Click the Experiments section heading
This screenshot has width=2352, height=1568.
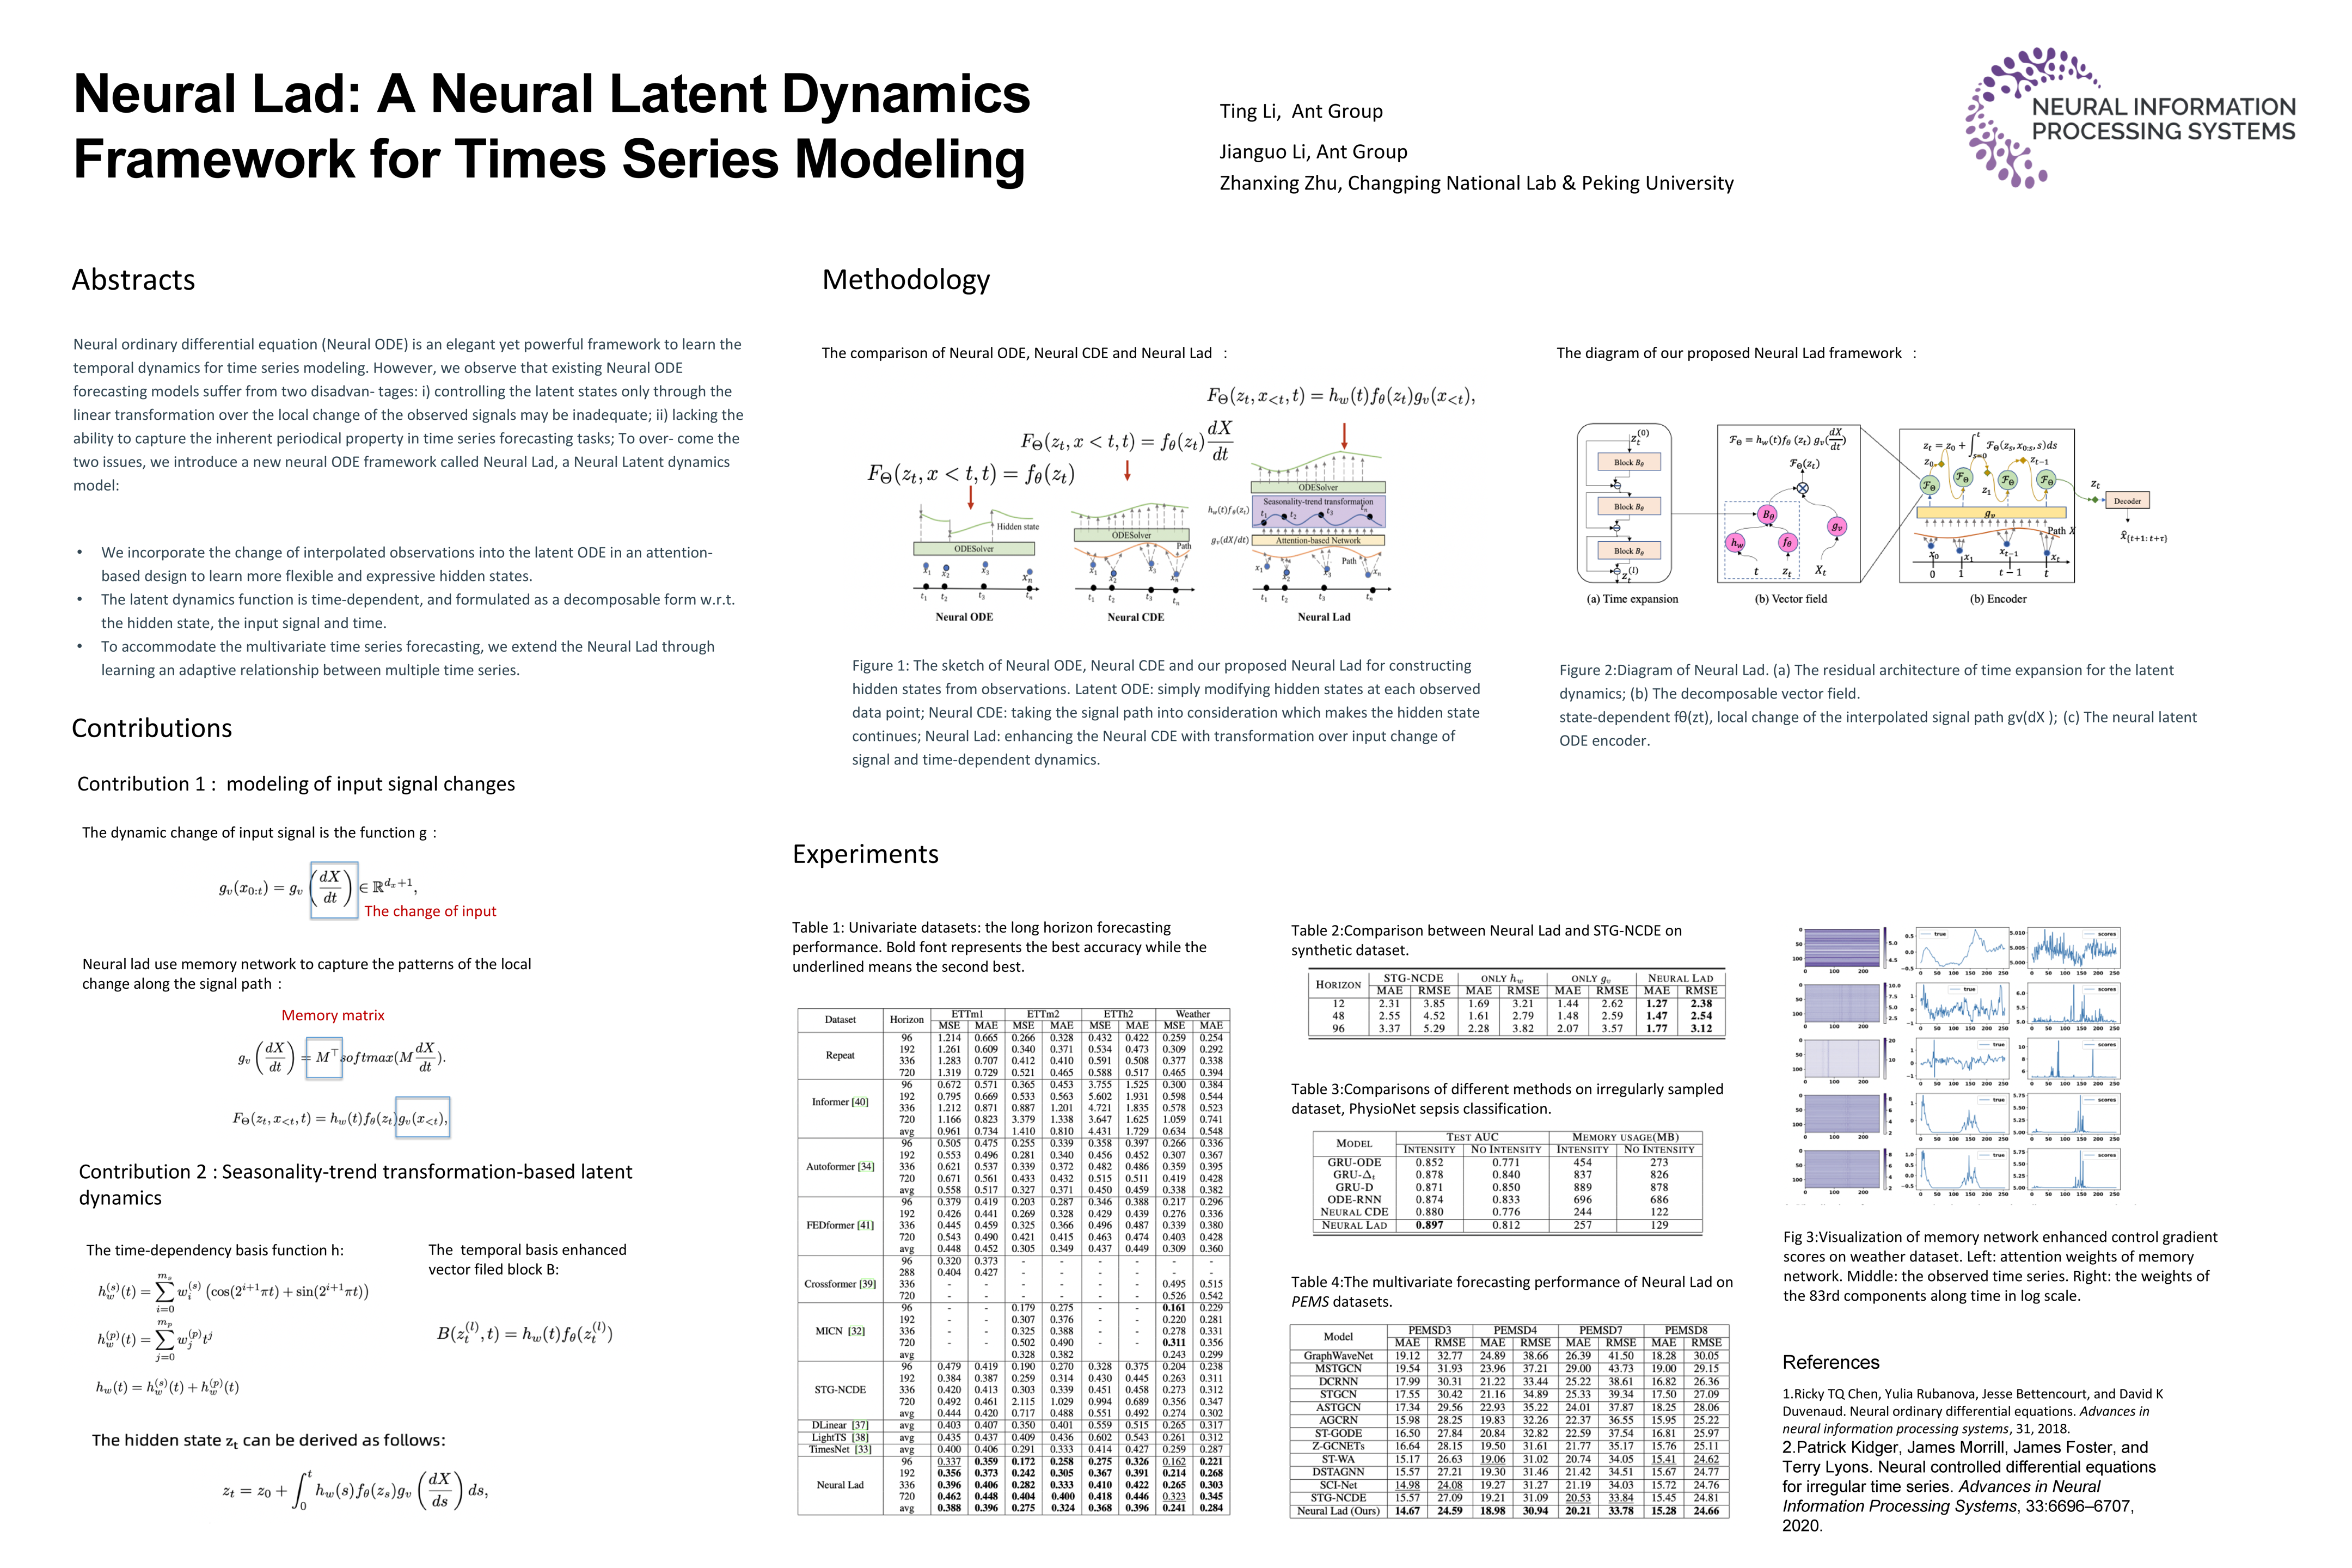click(x=865, y=854)
